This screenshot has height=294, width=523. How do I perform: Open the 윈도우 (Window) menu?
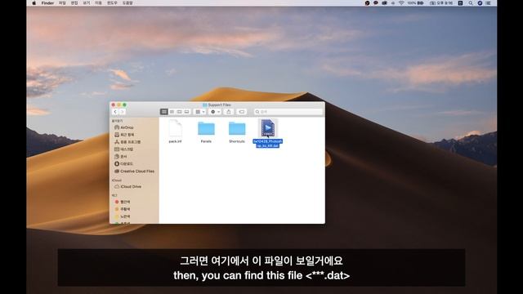coord(112,3)
